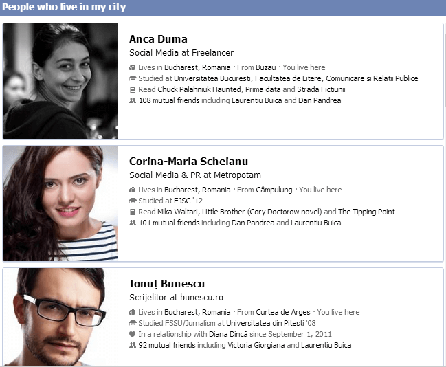Open Ionuț Bunescu's profile photo

[60, 317]
